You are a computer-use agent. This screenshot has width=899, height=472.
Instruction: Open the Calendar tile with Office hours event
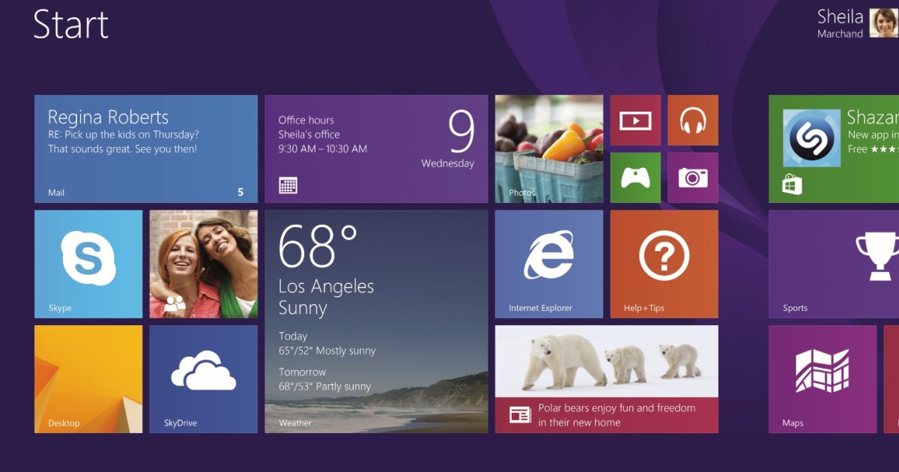pyautogui.click(x=376, y=148)
